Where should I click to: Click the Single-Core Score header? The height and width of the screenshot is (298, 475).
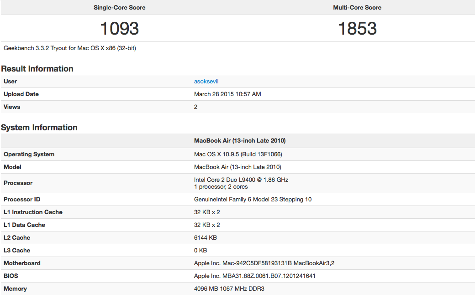click(119, 8)
